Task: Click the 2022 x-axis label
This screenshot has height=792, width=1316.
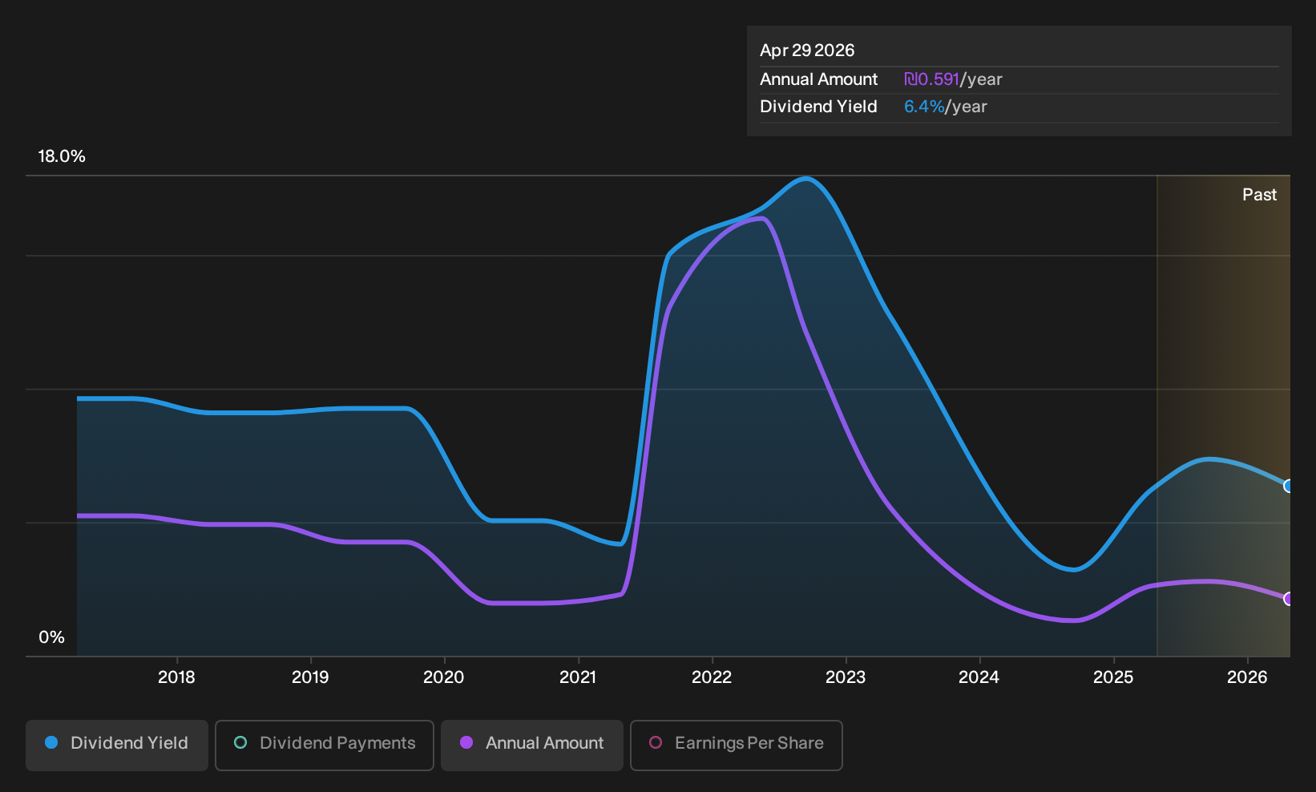Action: (x=712, y=677)
